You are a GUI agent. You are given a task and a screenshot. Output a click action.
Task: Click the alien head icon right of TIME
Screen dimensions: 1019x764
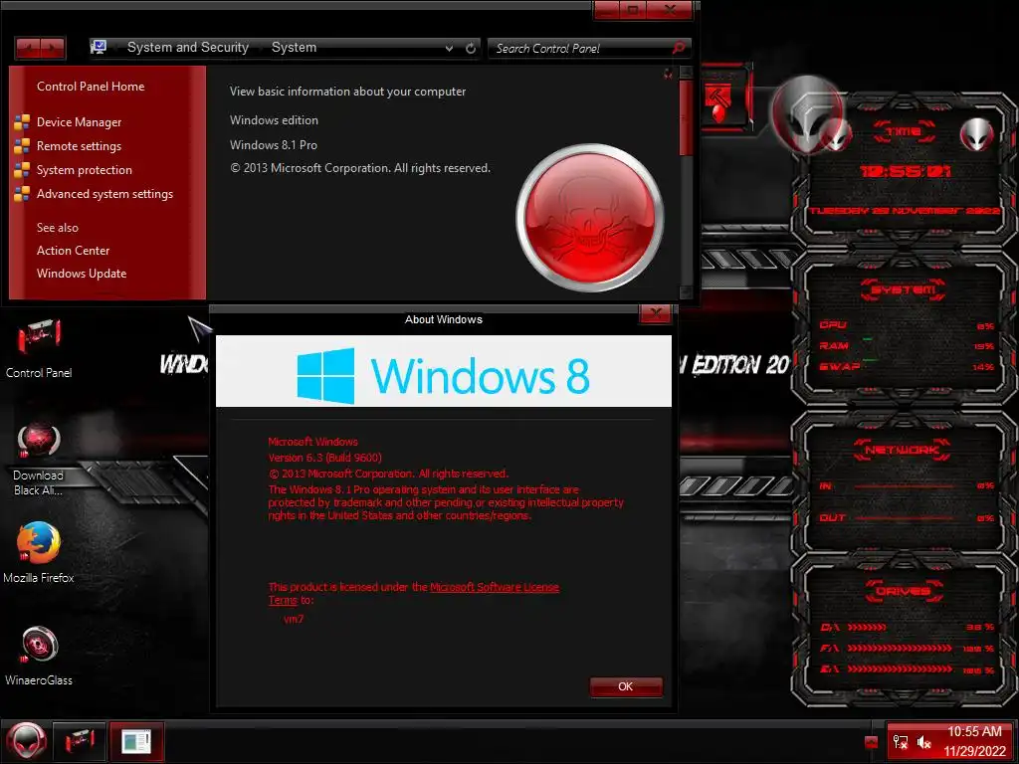click(x=977, y=135)
